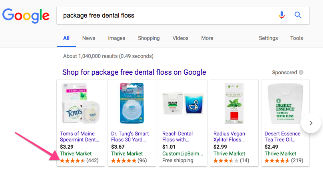
Task: Open the More search options dropdown
Action: pyautogui.click(x=207, y=38)
